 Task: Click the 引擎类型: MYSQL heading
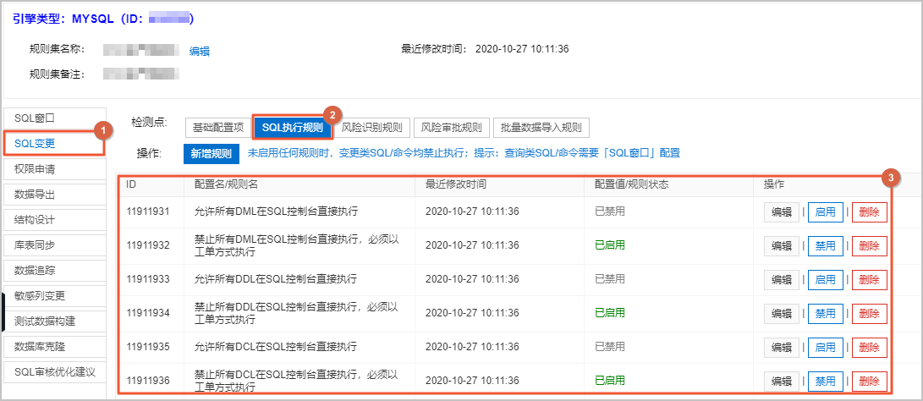(x=103, y=19)
